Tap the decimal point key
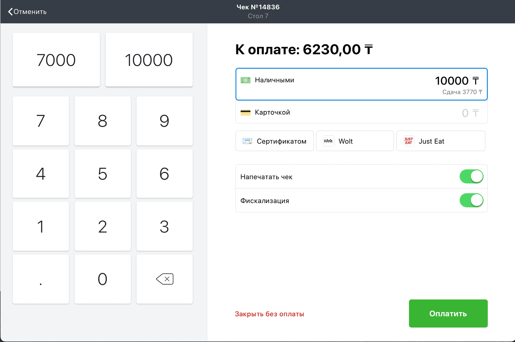The height and width of the screenshot is (342, 515). (x=41, y=279)
